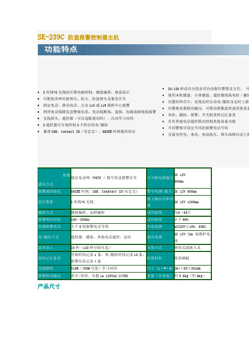The width and height of the screenshot is (249, 353).
Task: Click the title 'SK-239C 防盗报警控制器主机'
Action: (x=78, y=37)
